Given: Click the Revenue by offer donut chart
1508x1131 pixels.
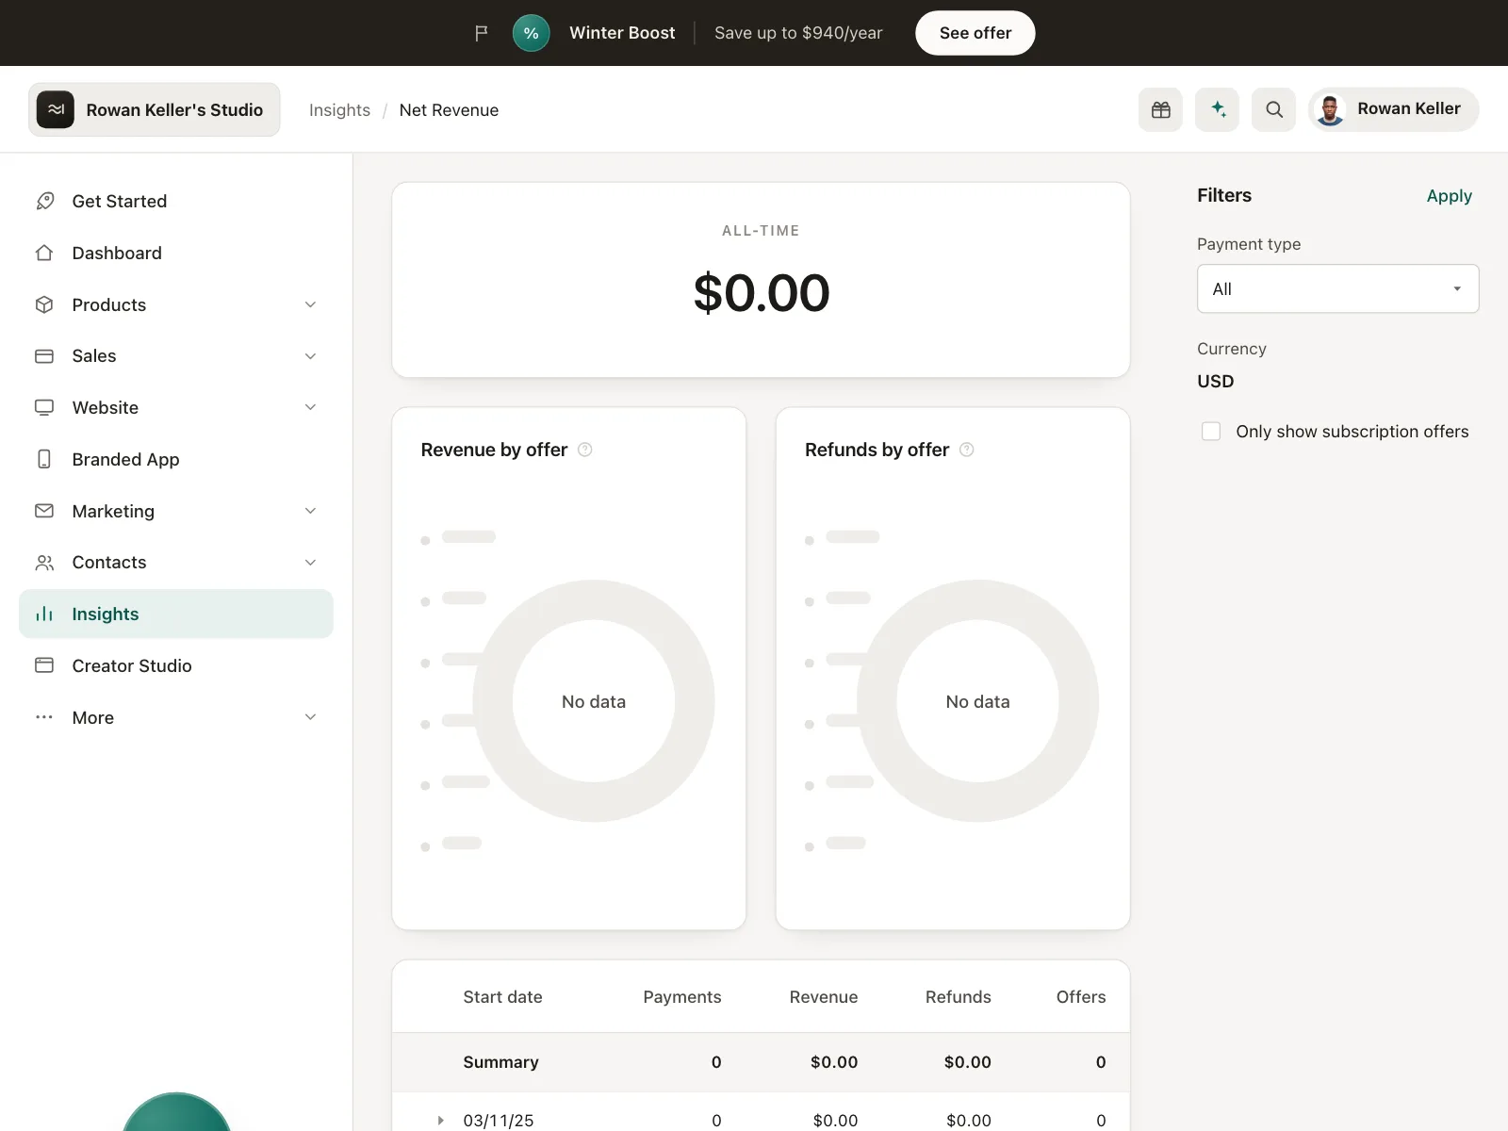Looking at the screenshot, I should click(594, 700).
